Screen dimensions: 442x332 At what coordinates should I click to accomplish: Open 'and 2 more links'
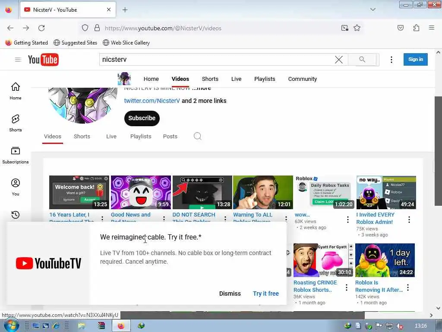204,101
